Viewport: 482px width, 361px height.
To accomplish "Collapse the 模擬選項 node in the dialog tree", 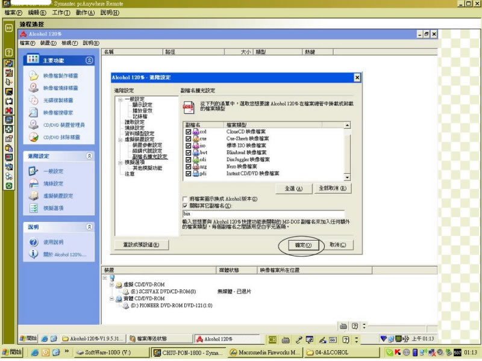I will point(120,162).
